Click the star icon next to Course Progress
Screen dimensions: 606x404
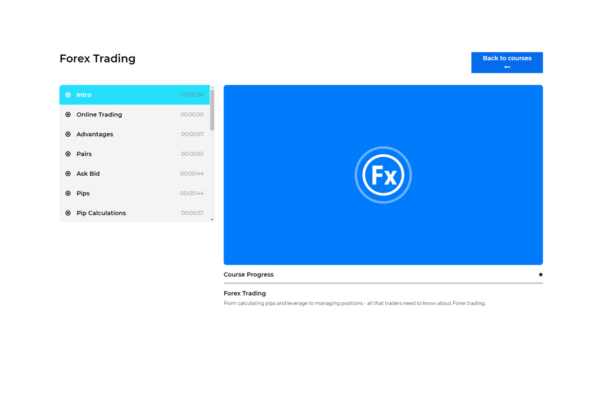click(540, 275)
